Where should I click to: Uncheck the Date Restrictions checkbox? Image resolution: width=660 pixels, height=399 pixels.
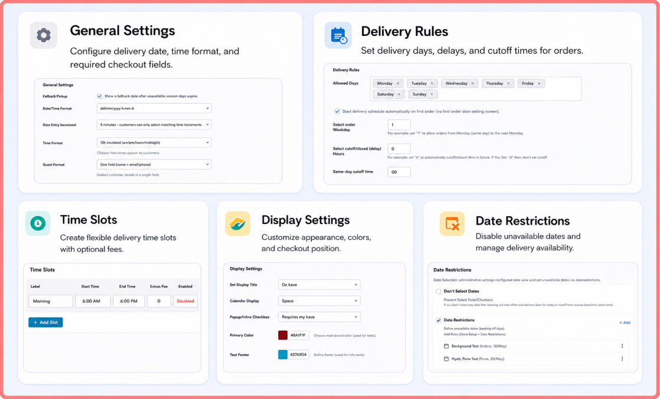click(x=439, y=320)
